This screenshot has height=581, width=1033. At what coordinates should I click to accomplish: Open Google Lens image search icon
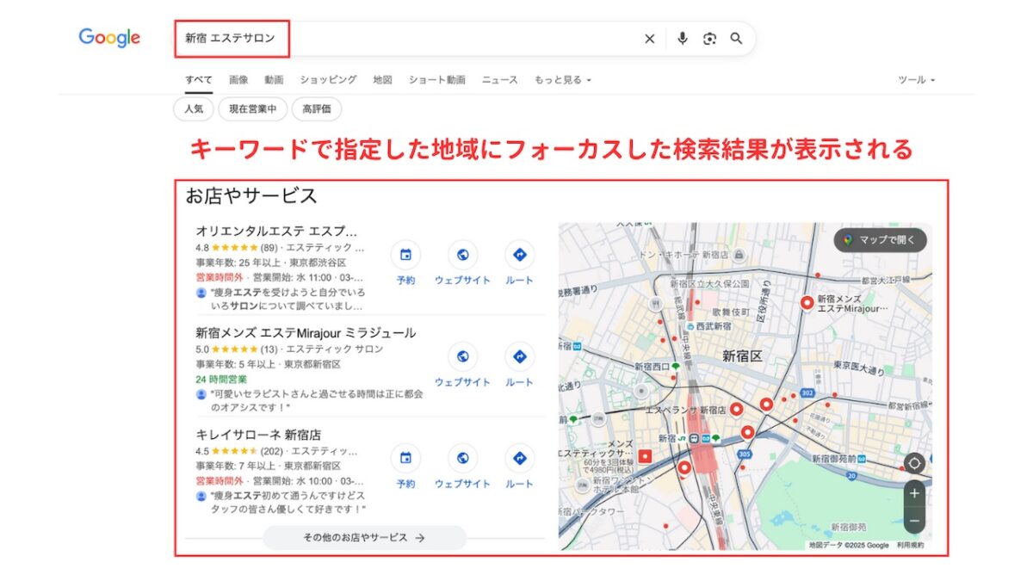coord(709,39)
